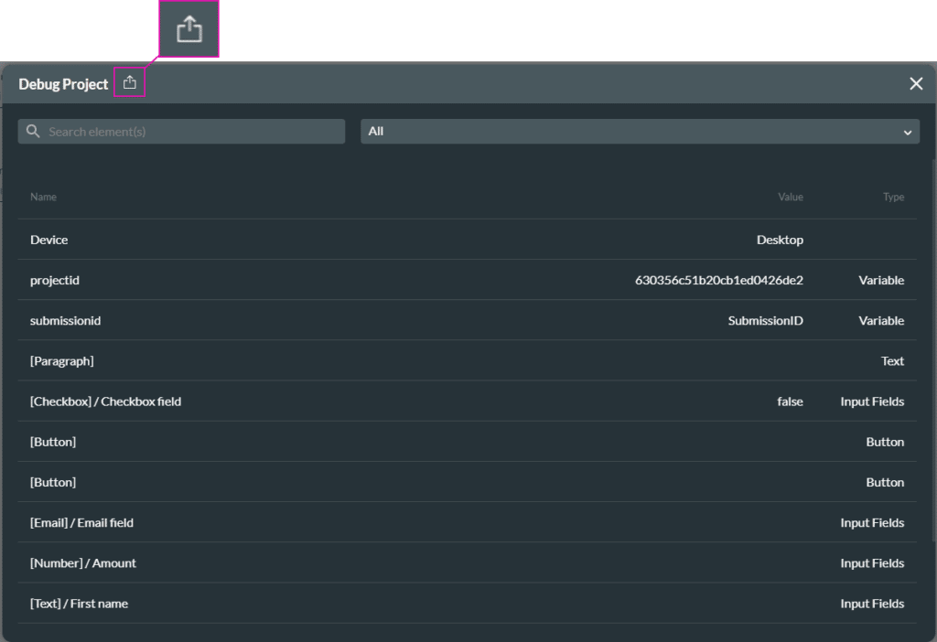Click the export icon beside Debug Project title

129,81
